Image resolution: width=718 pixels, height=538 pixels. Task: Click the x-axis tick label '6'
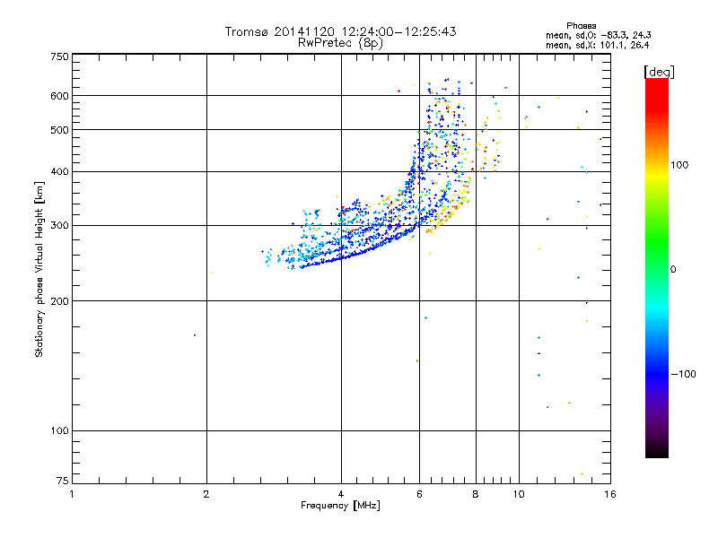pos(419,494)
